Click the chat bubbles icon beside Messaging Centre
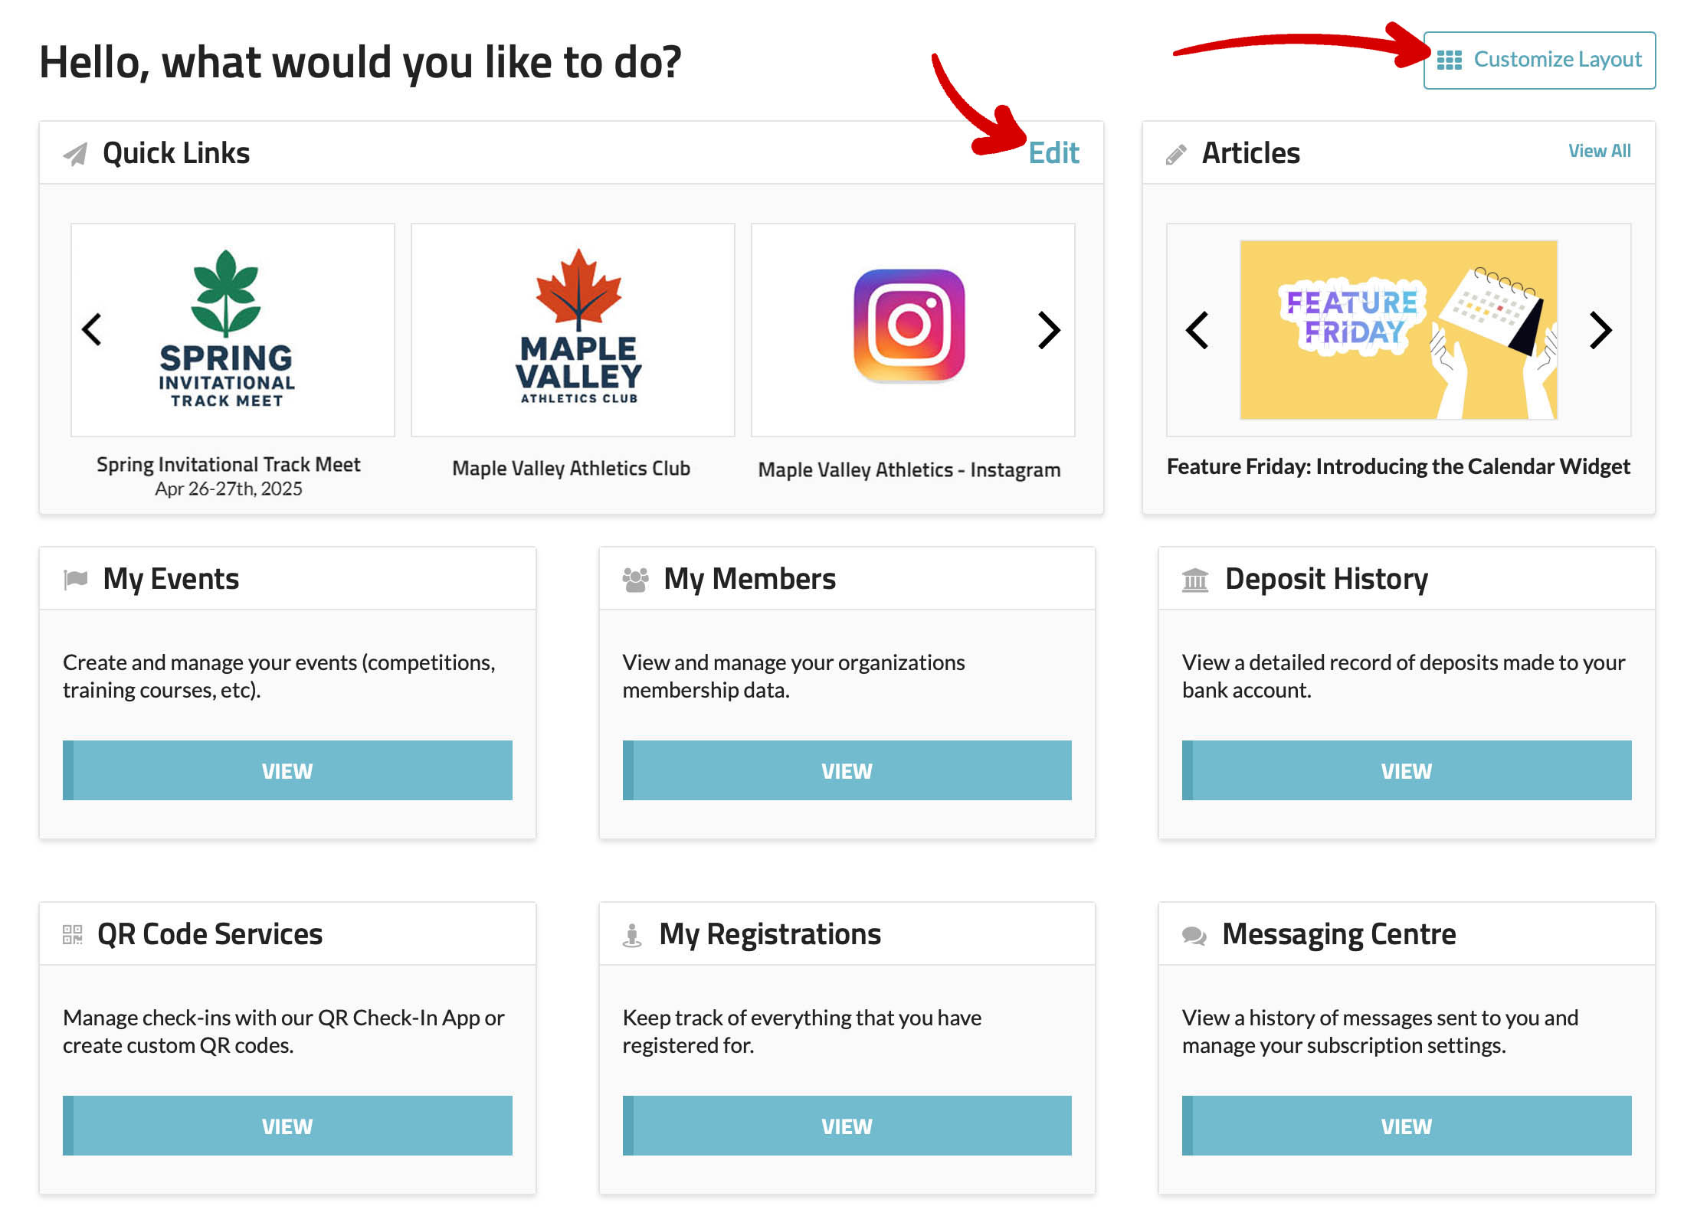1684x1216 pixels. [x=1194, y=936]
